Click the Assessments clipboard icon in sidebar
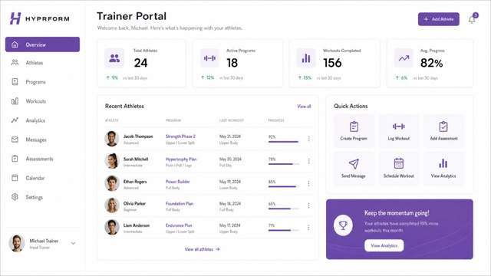Viewport: 491px width, 276px height. [x=15, y=159]
